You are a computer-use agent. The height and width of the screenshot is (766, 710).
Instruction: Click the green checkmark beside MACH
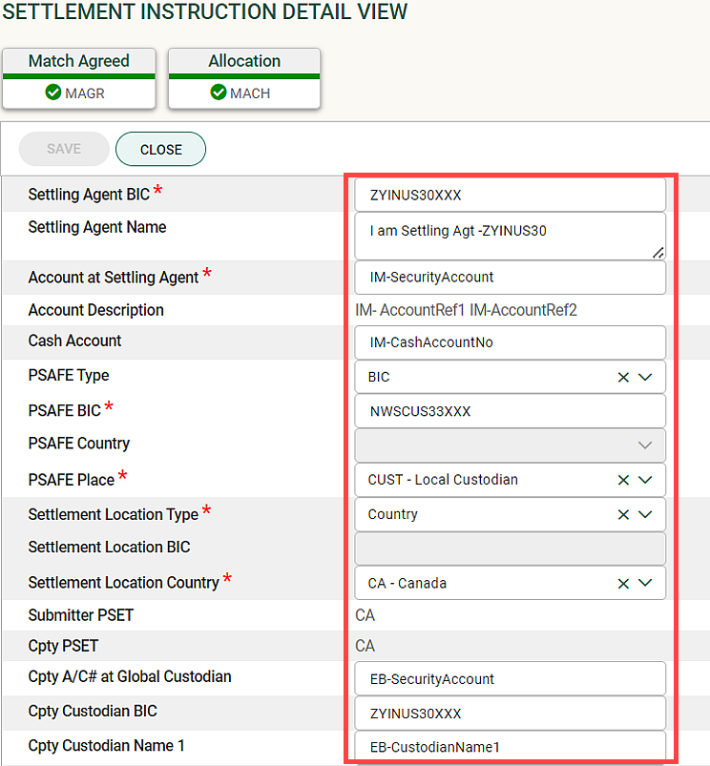point(218,92)
